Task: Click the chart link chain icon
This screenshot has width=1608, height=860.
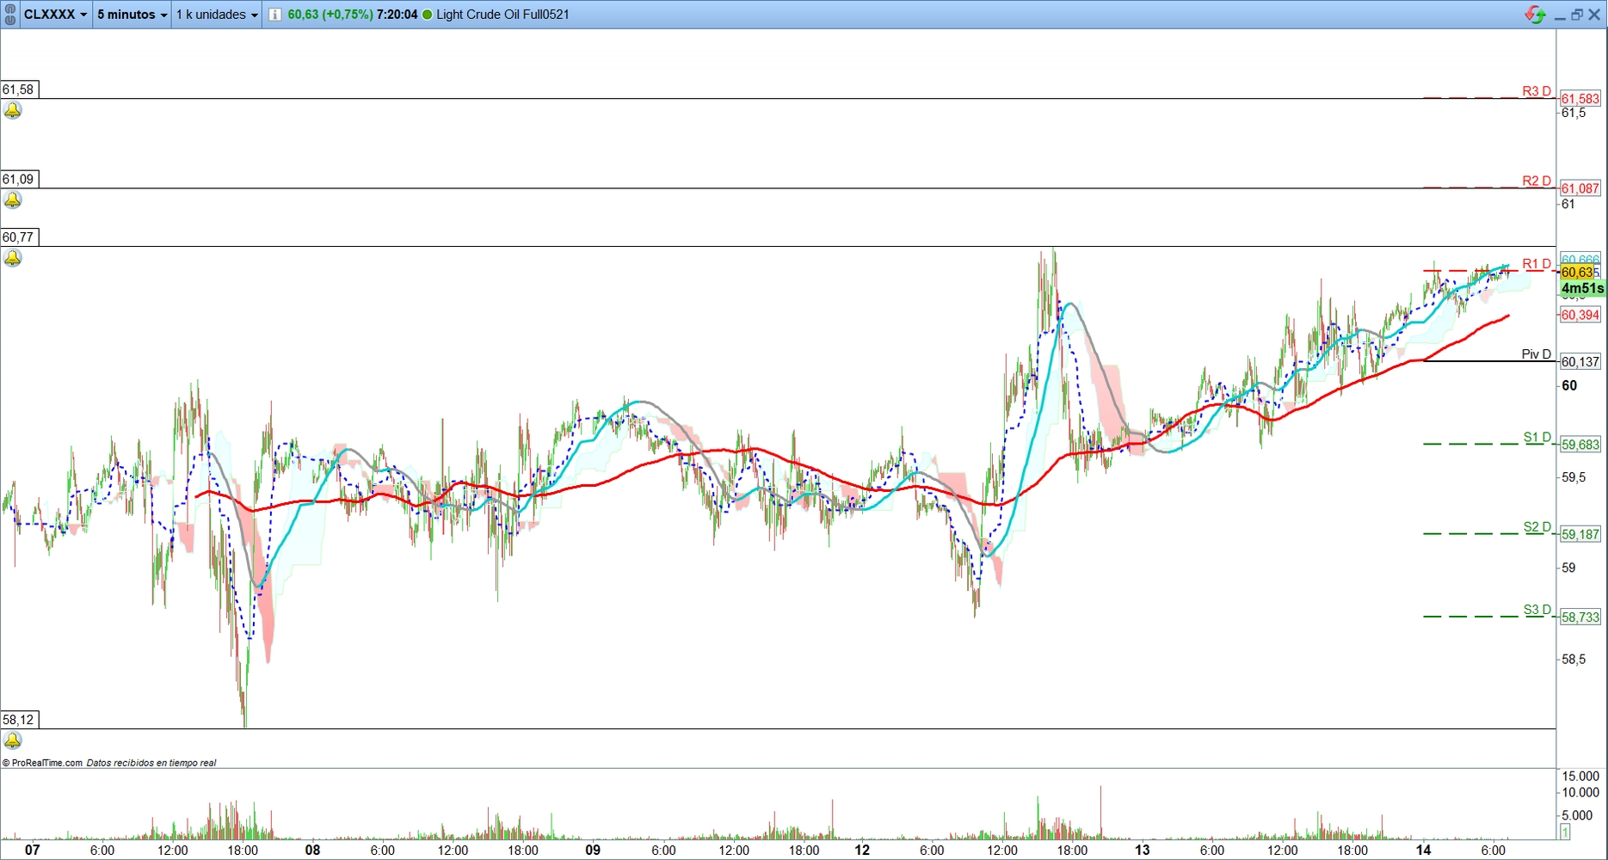Action: point(10,15)
